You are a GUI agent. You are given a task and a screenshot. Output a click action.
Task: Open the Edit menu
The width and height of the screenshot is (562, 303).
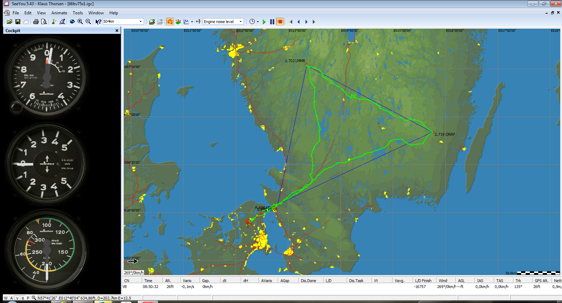click(28, 13)
